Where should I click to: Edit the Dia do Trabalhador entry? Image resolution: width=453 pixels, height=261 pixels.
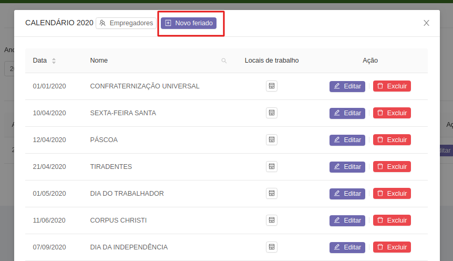[x=347, y=194]
